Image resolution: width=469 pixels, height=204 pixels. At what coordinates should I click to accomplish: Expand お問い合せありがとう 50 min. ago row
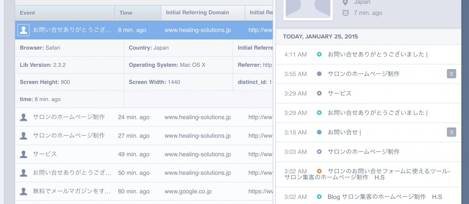click(144, 173)
